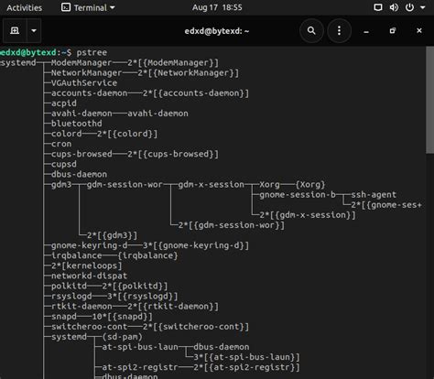Click the pstree command text
This screenshot has height=379, width=434.
(92, 52)
